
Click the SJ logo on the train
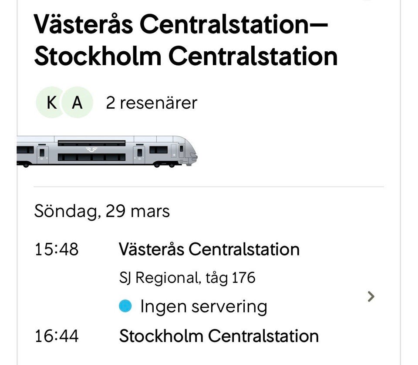[91, 149]
